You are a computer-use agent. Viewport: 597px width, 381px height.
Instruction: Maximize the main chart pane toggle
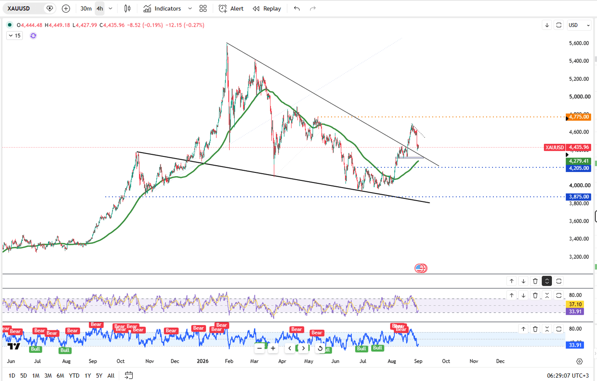point(547,281)
